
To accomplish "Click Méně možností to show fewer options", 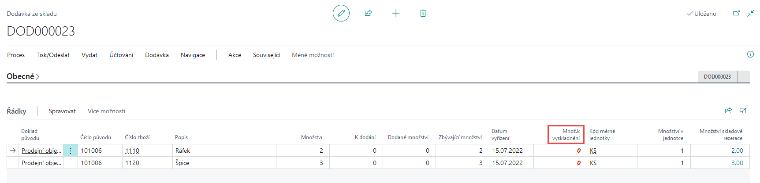I will coord(313,55).
